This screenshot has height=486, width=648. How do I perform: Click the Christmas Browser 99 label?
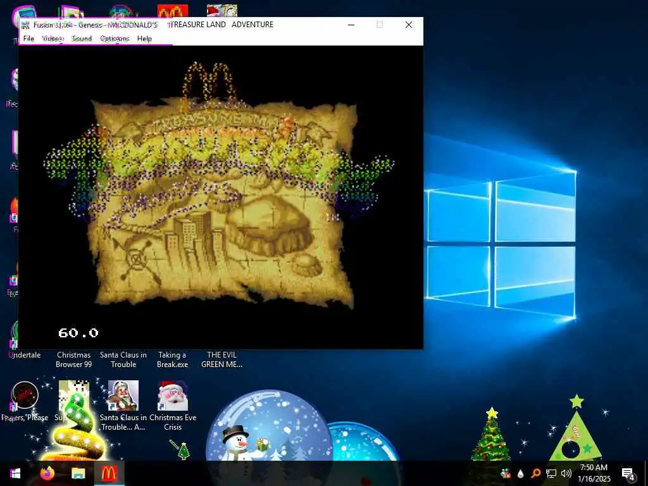[x=73, y=359]
